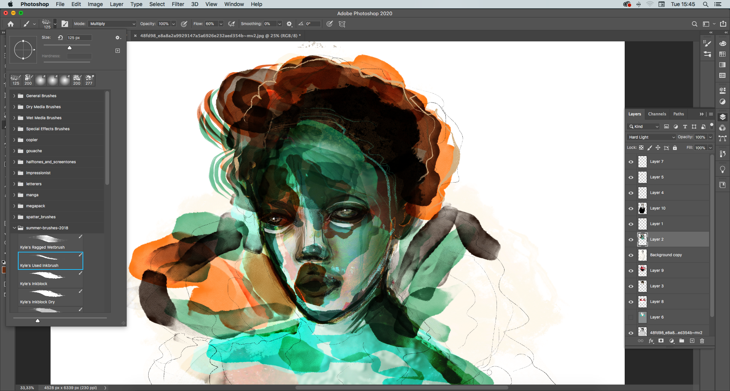Image resolution: width=730 pixels, height=391 pixels.
Task: Open layer blend mode Hard Light dropdown
Action: (651, 137)
